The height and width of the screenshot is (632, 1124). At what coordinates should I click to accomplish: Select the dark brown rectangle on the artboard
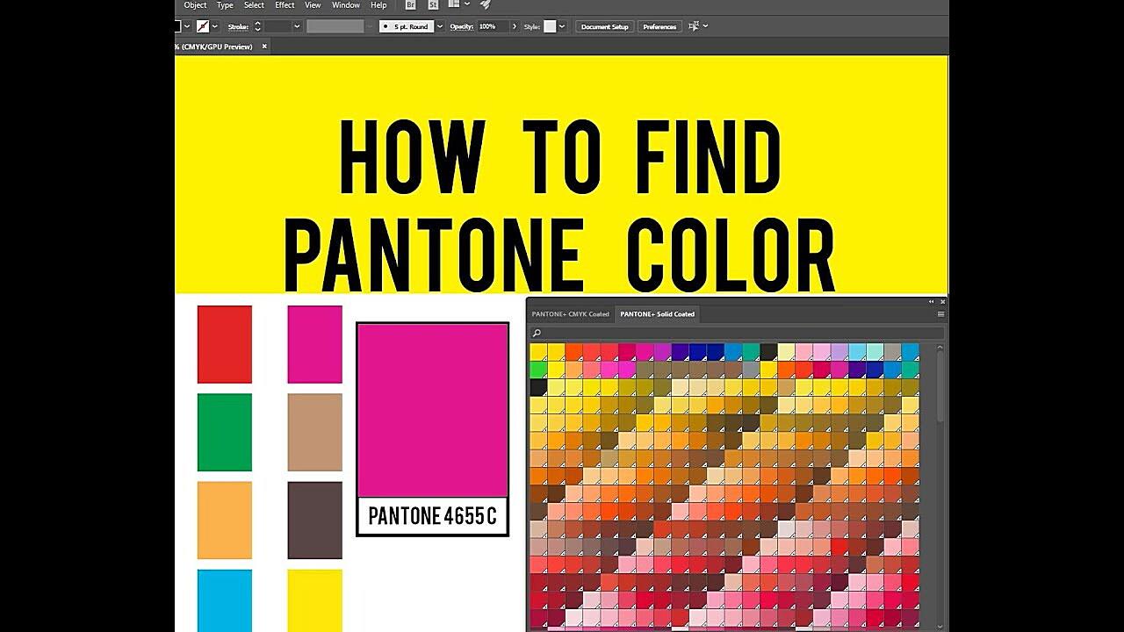(x=315, y=520)
